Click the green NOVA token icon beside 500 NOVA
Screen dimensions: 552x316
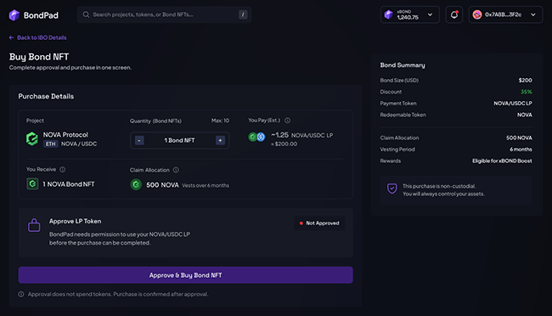(x=136, y=184)
